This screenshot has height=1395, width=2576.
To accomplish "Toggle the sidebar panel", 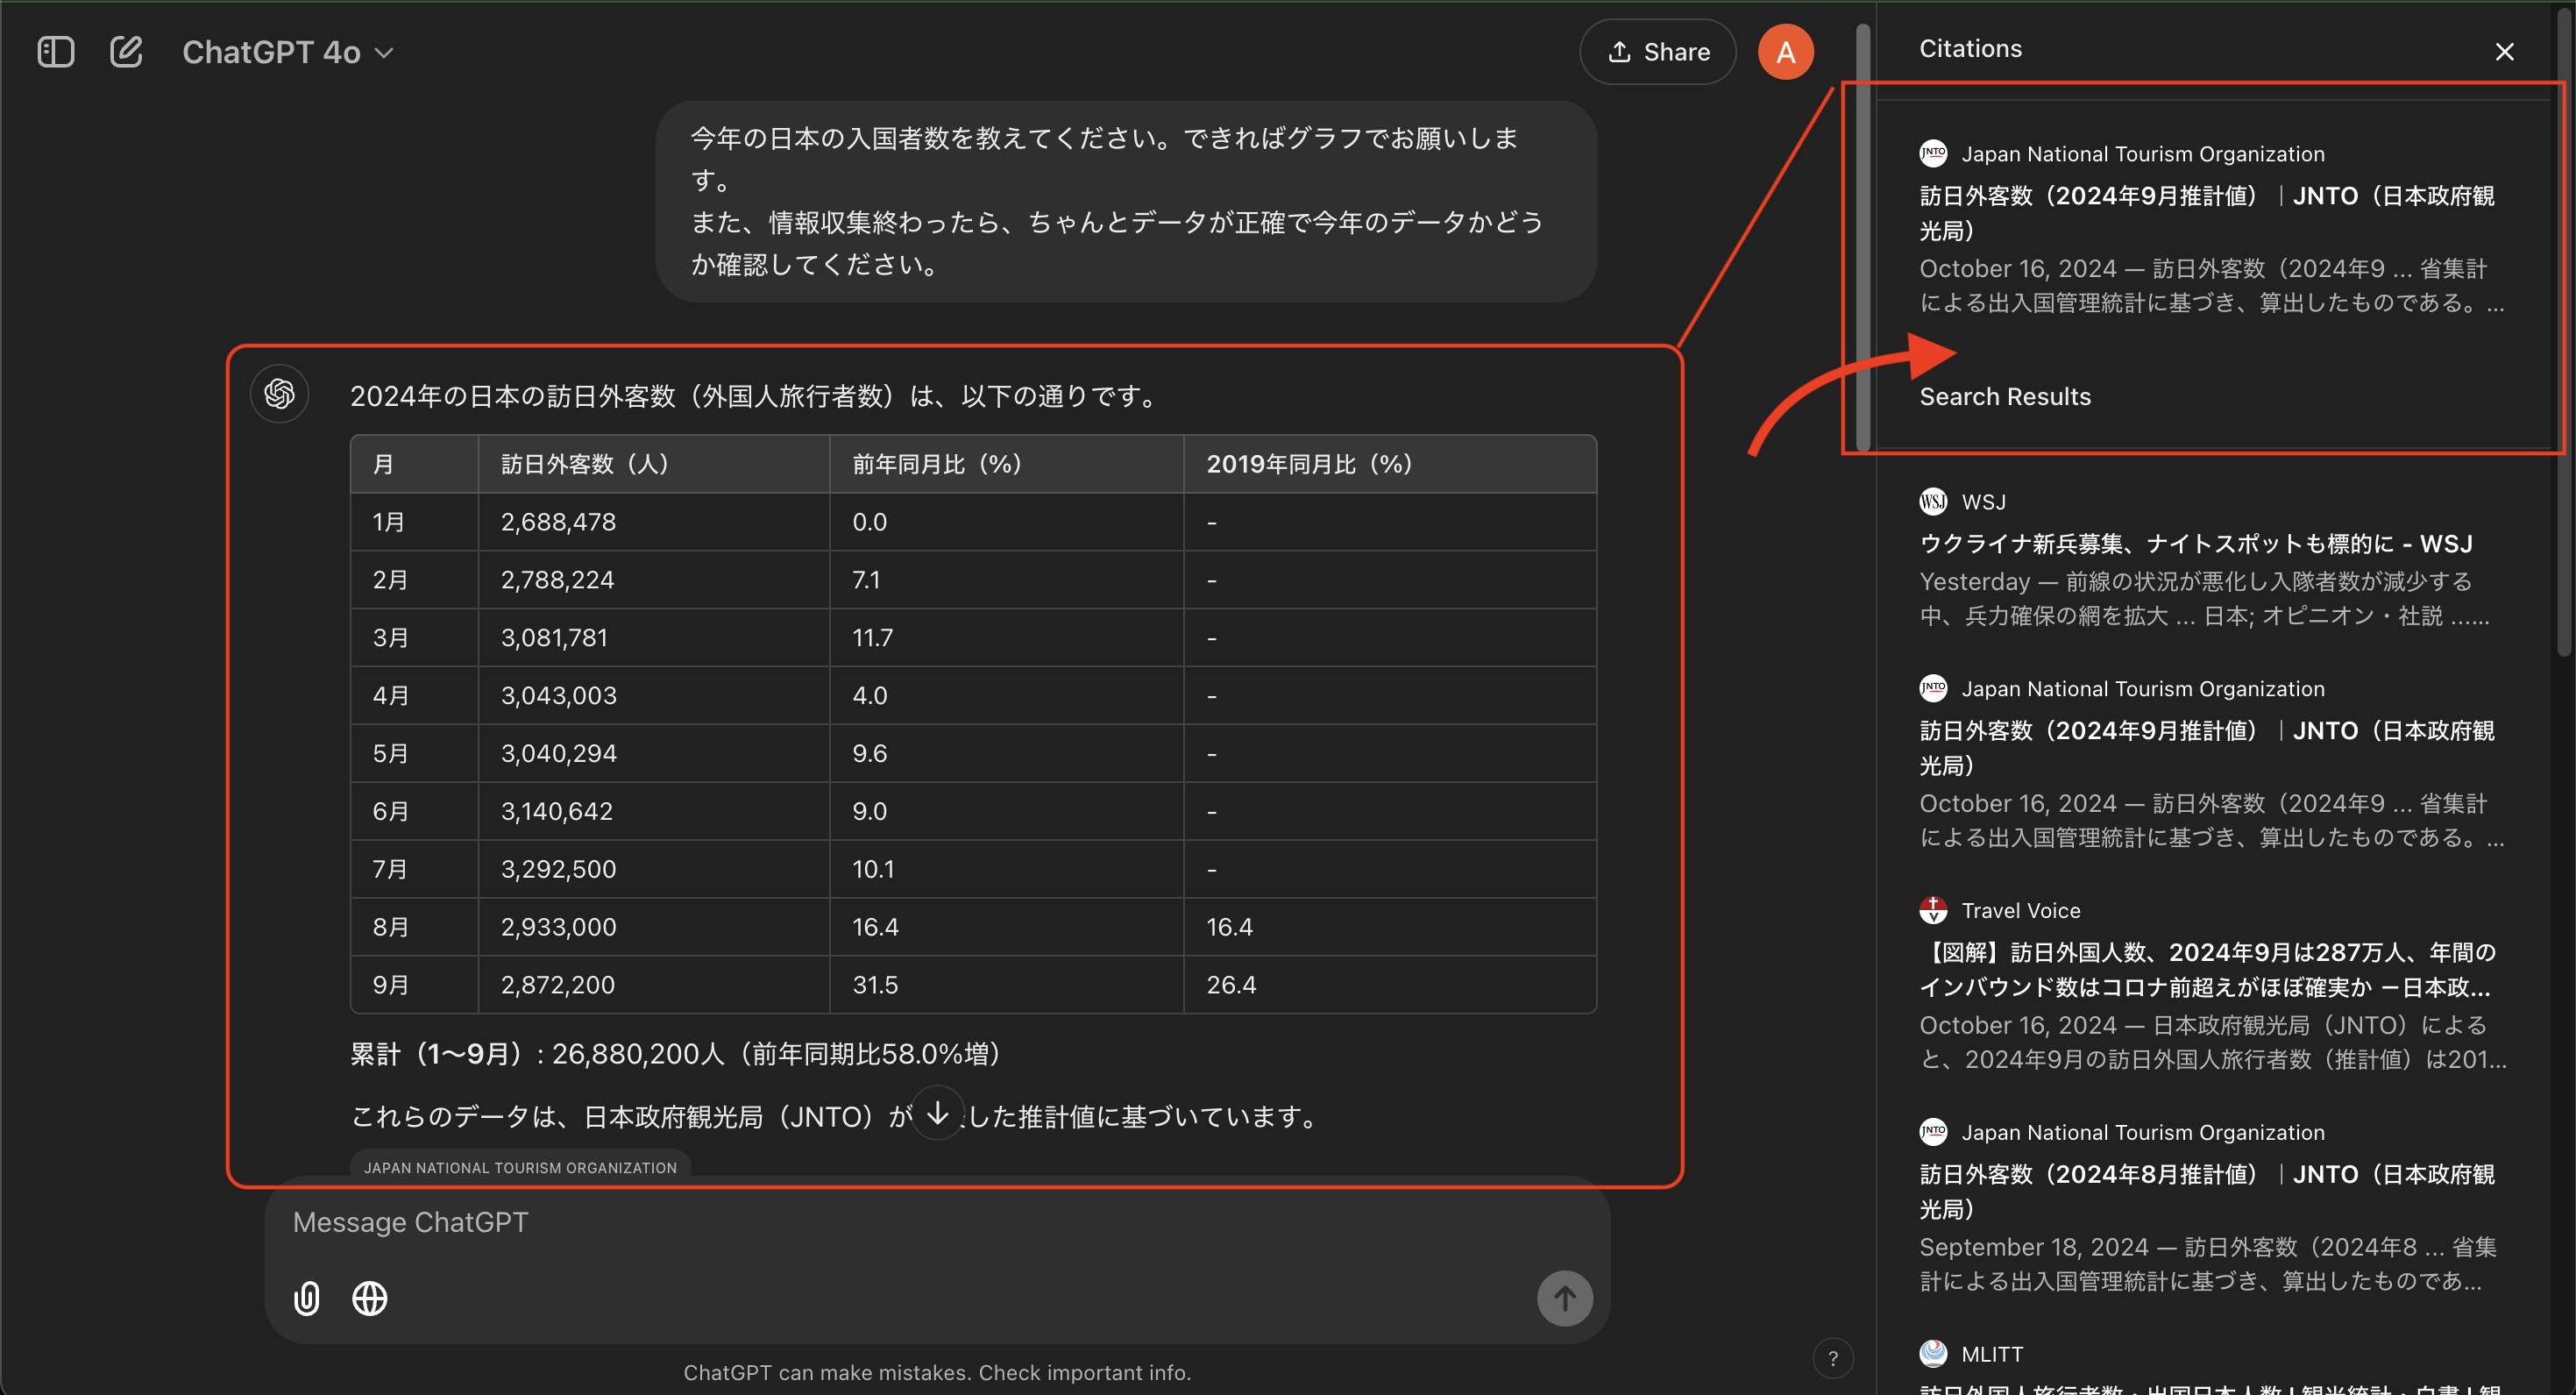I will coord(56,51).
